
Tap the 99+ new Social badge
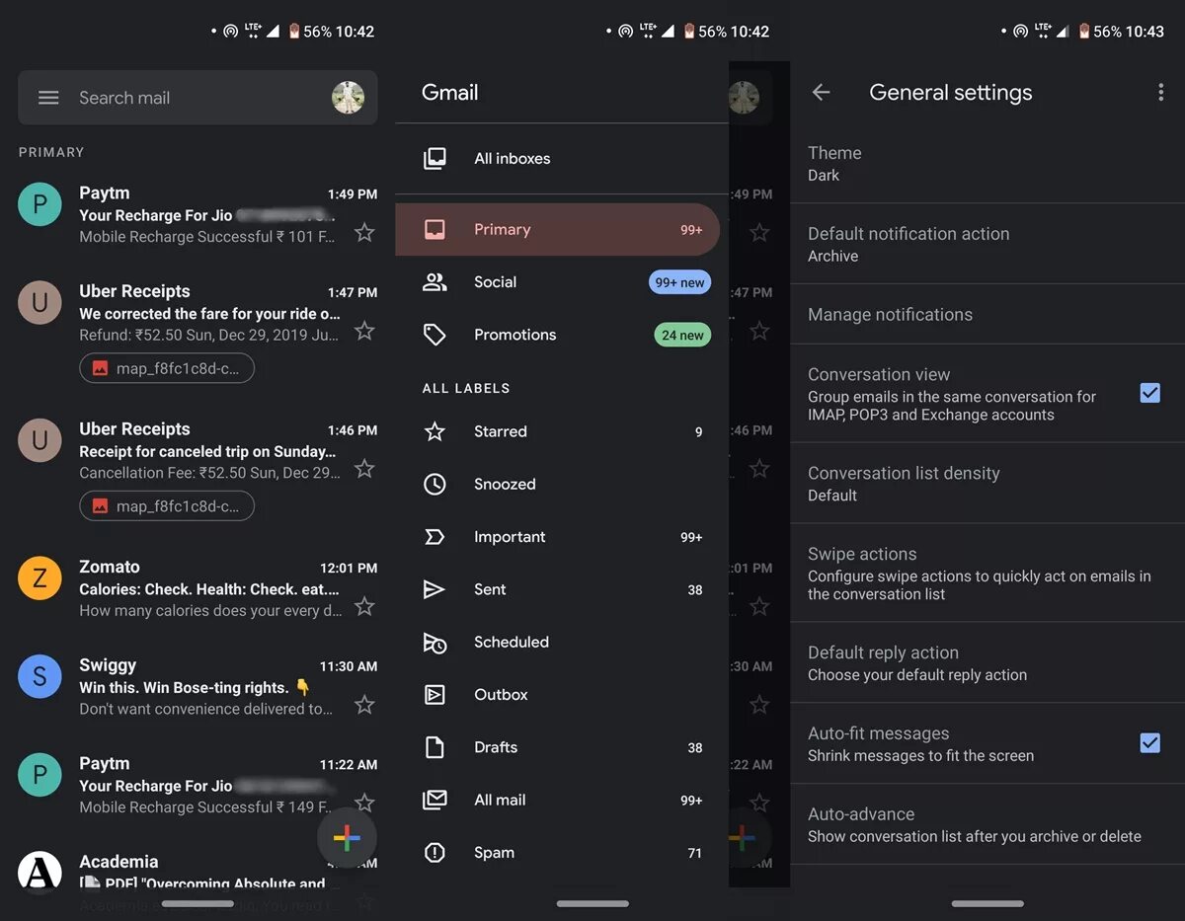click(680, 282)
